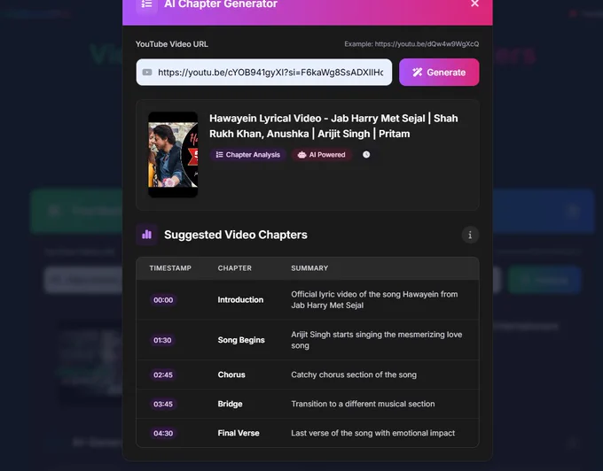Click the YouTube Video URL label

(171, 44)
